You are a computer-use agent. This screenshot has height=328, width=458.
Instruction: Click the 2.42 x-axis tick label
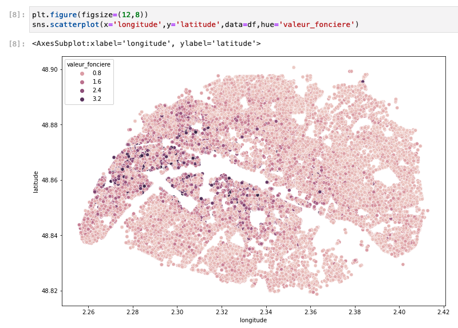tap(443, 312)
